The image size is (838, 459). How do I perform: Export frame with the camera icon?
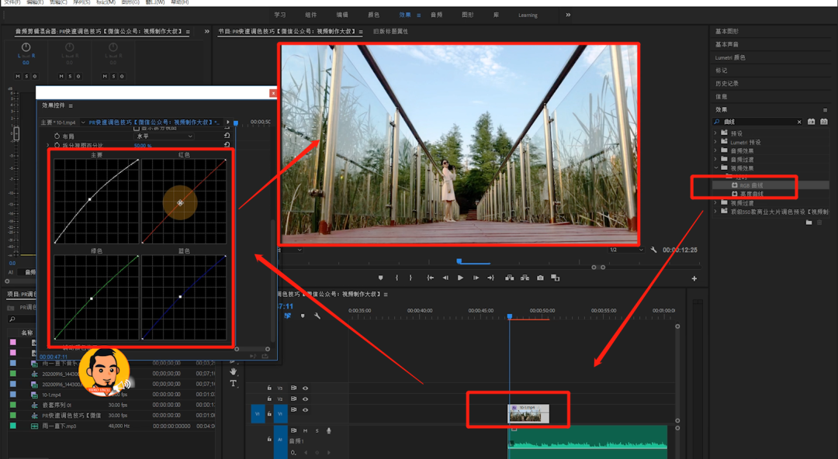pos(540,278)
